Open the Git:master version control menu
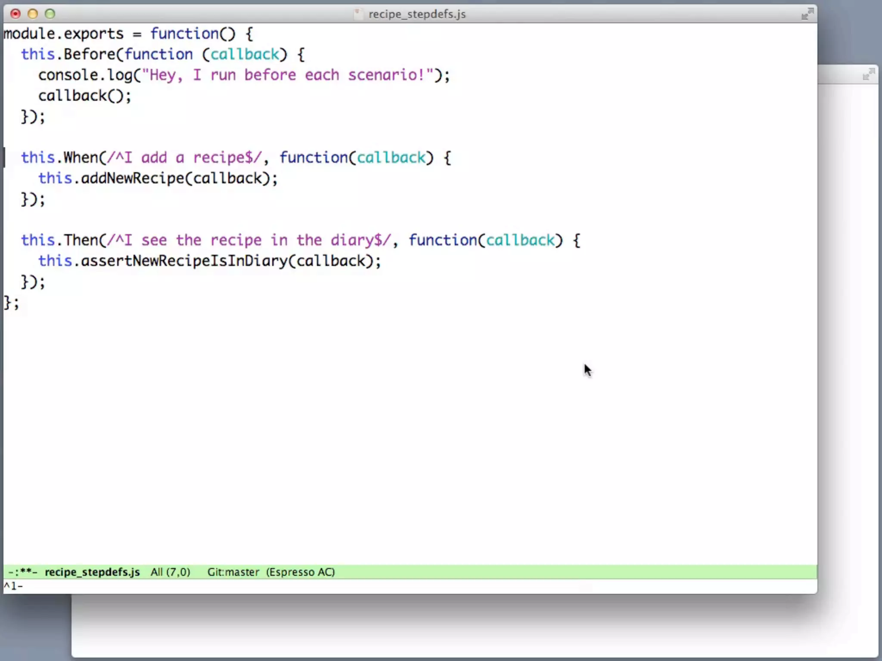This screenshot has height=661, width=882. click(x=233, y=572)
